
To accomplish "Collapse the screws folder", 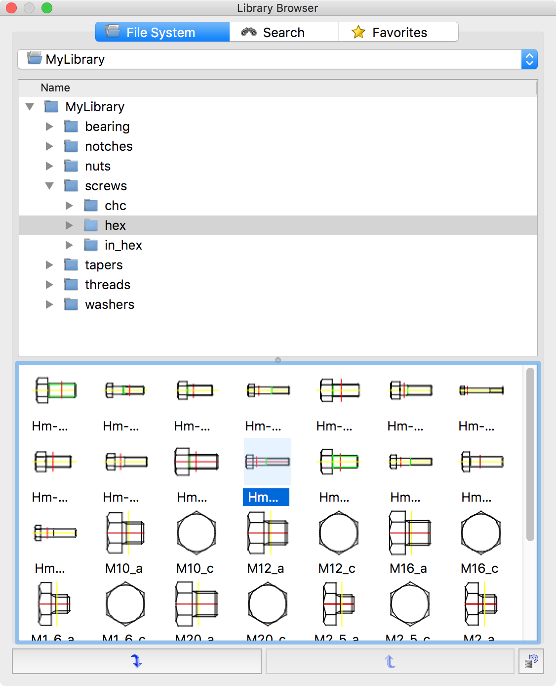I will pyautogui.click(x=49, y=186).
